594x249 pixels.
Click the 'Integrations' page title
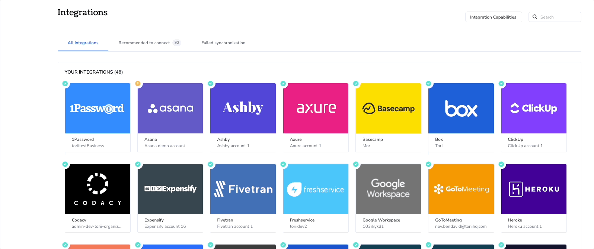[83, 12]
